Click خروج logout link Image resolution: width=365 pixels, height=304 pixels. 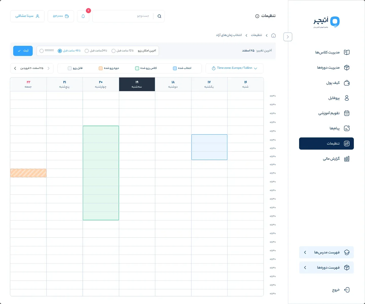[x=336, y=290]
